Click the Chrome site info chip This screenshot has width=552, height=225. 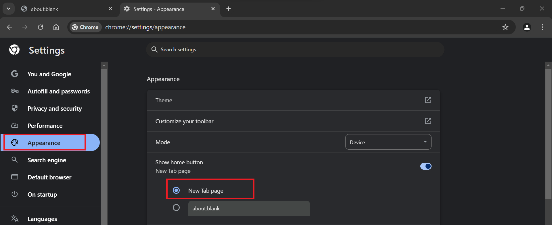(85, 27)
